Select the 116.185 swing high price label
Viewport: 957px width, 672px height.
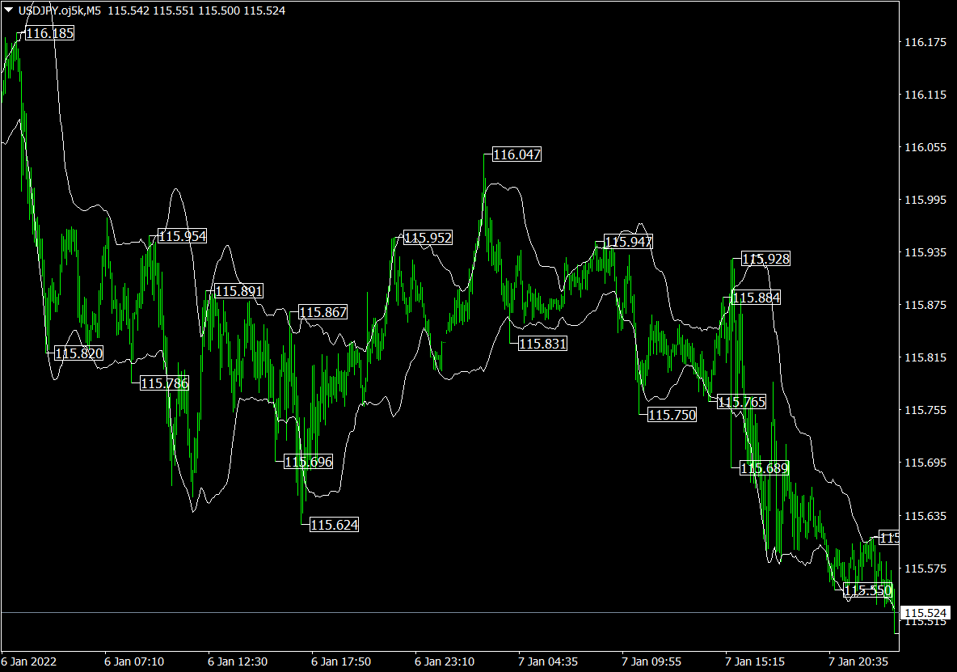click(49, 34)
